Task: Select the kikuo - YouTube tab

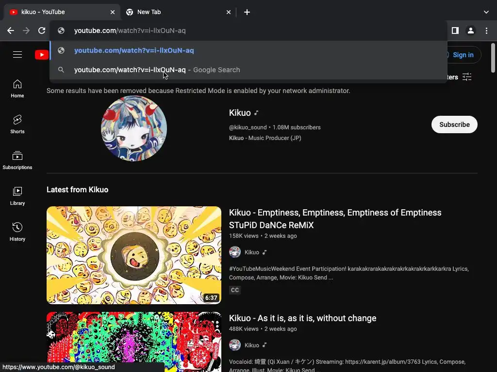Action: (x=62, y=12)
